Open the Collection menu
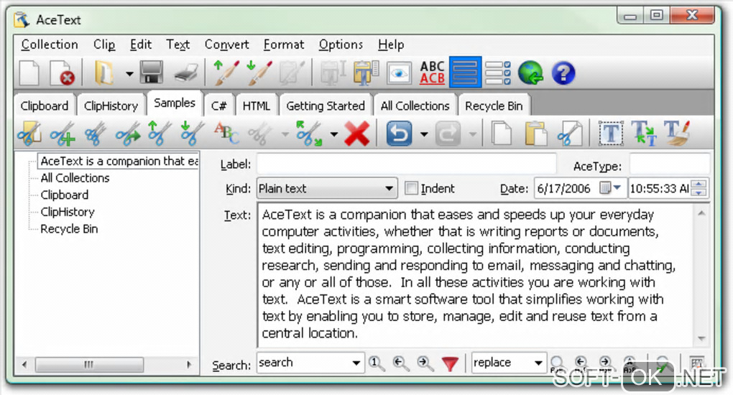 50,45
